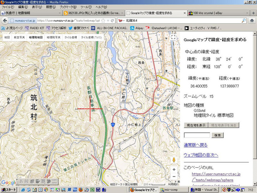The image size is (257, 193).
Task: Open the URL history dropdown arrow
Action: [x=108, y=21]
